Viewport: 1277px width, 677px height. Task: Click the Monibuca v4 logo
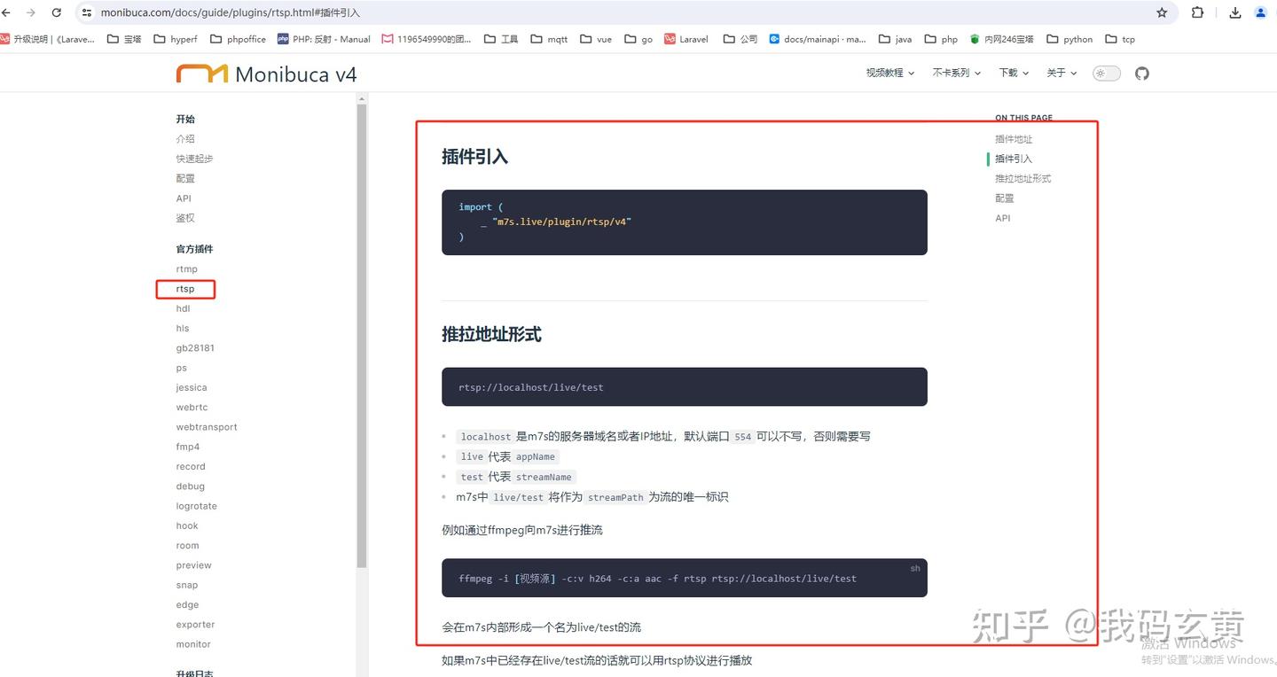(266, 74)
